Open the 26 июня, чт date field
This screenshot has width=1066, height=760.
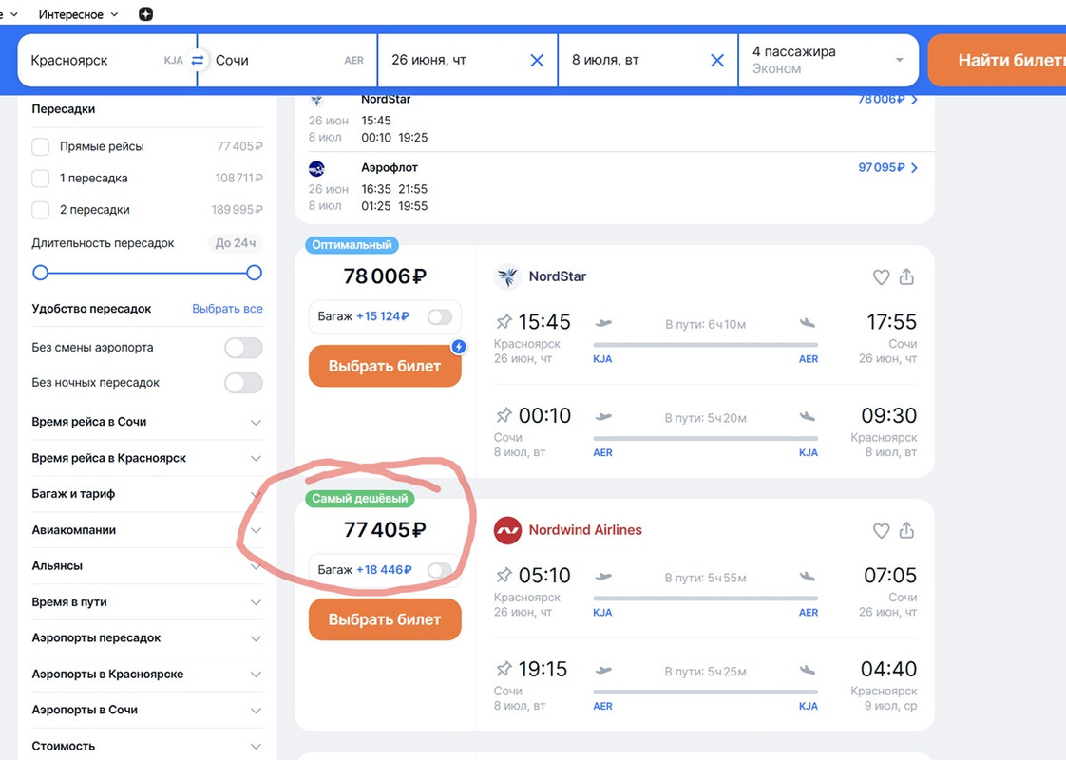(x=467, y=61)
